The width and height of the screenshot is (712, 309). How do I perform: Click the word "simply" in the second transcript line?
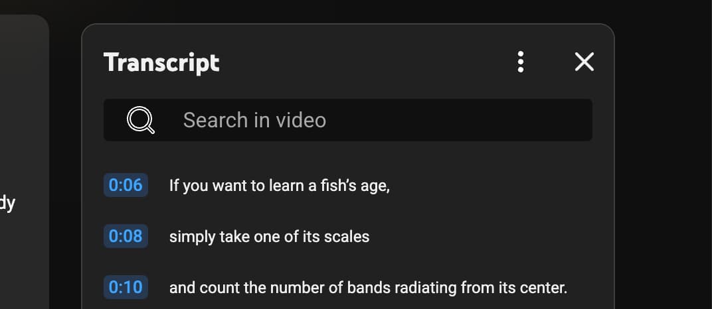click(x=187, y=237)
